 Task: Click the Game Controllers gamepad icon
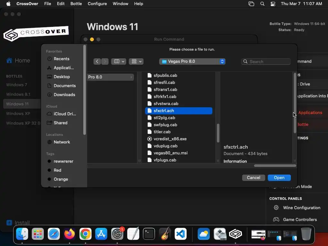[x=276, y=219]
